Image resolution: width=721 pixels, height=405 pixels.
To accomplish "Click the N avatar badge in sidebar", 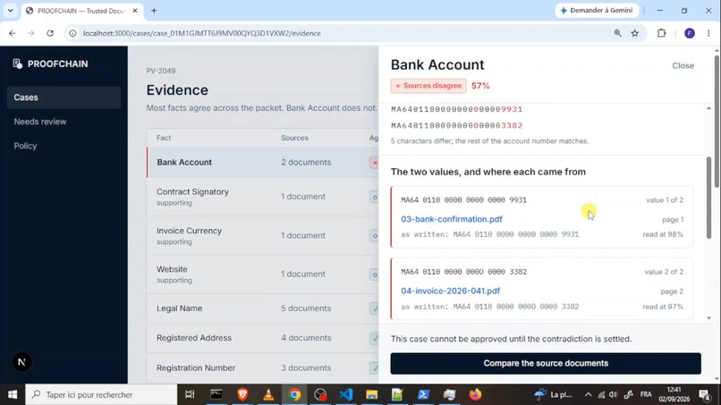I will (x=21, y=362).
